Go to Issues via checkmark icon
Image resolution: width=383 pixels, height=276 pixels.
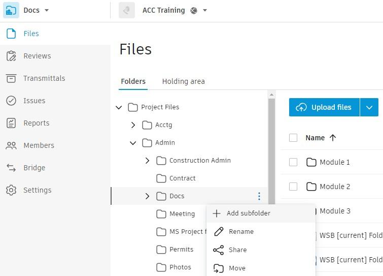tap(11, 101)
